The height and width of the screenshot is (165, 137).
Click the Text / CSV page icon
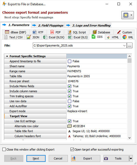[6, 37]
